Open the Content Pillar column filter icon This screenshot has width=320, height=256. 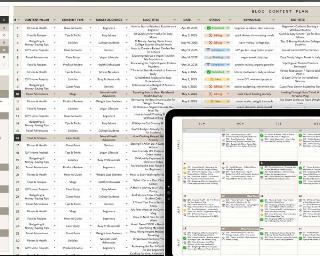click(54, 20)
